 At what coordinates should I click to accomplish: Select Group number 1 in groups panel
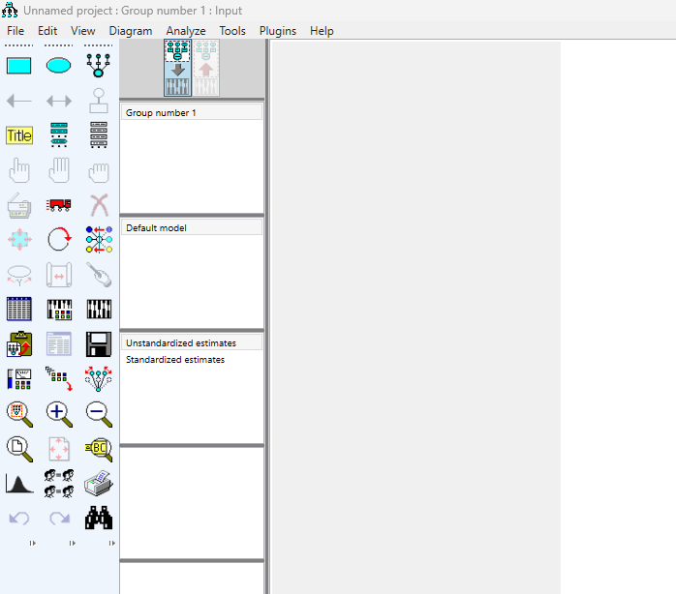pyautogui.click(x=161, y=113)
